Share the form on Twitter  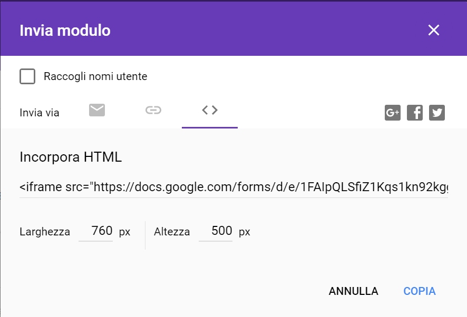click(x=437, y=113)
